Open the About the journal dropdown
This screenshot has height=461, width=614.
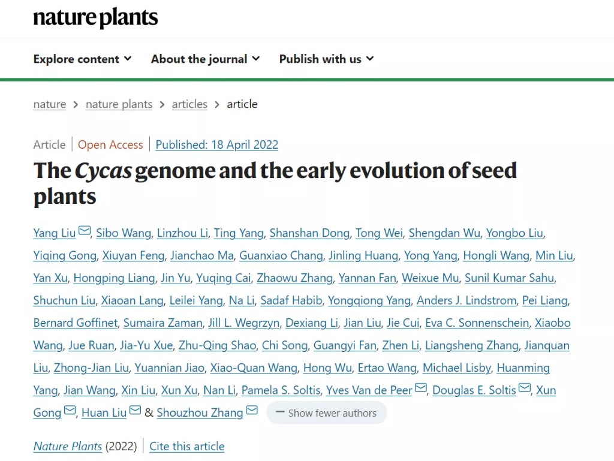[x=205, y=59]
